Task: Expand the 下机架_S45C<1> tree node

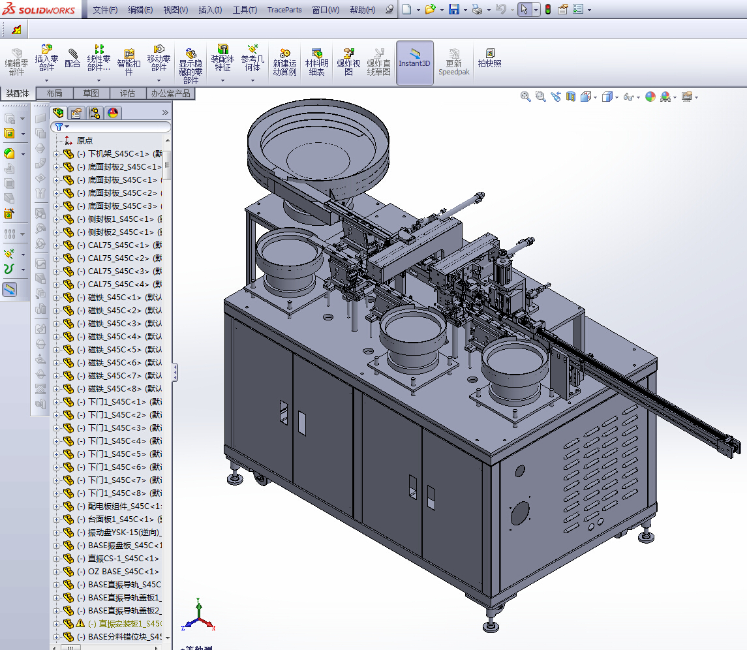Action: 56,154
